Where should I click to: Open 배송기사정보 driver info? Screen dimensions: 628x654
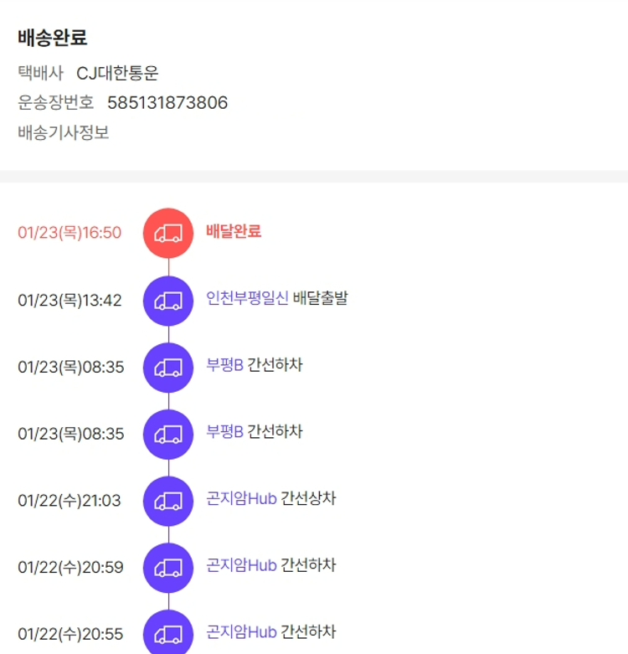click(x=64, y=132)
